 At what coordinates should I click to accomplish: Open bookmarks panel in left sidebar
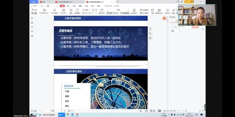(x=32, y=18)
